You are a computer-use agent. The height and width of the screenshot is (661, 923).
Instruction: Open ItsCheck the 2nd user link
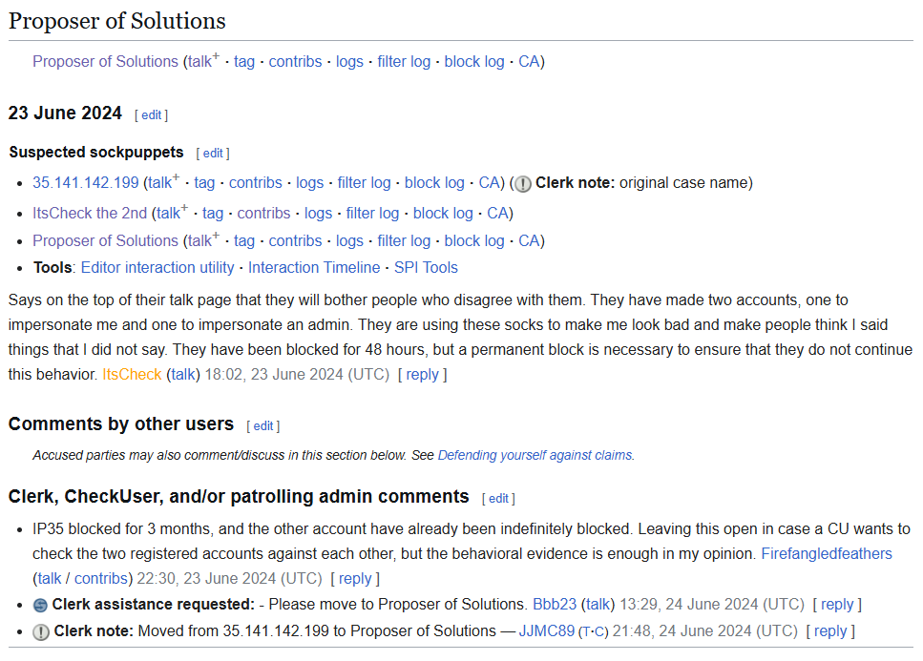tap(90, 213)
